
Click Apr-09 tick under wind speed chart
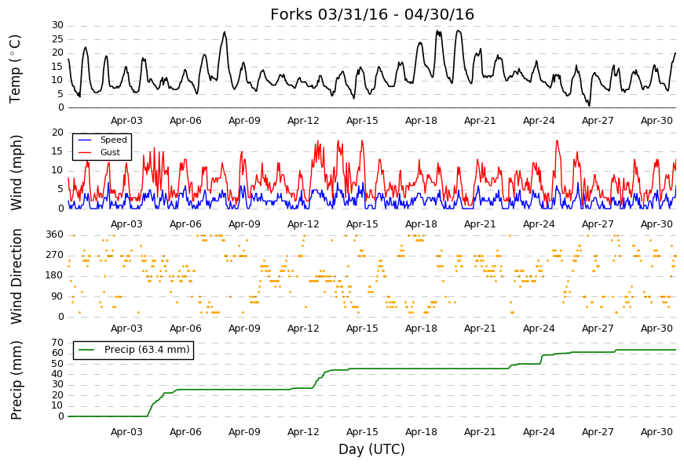click(x=244, y=224)
